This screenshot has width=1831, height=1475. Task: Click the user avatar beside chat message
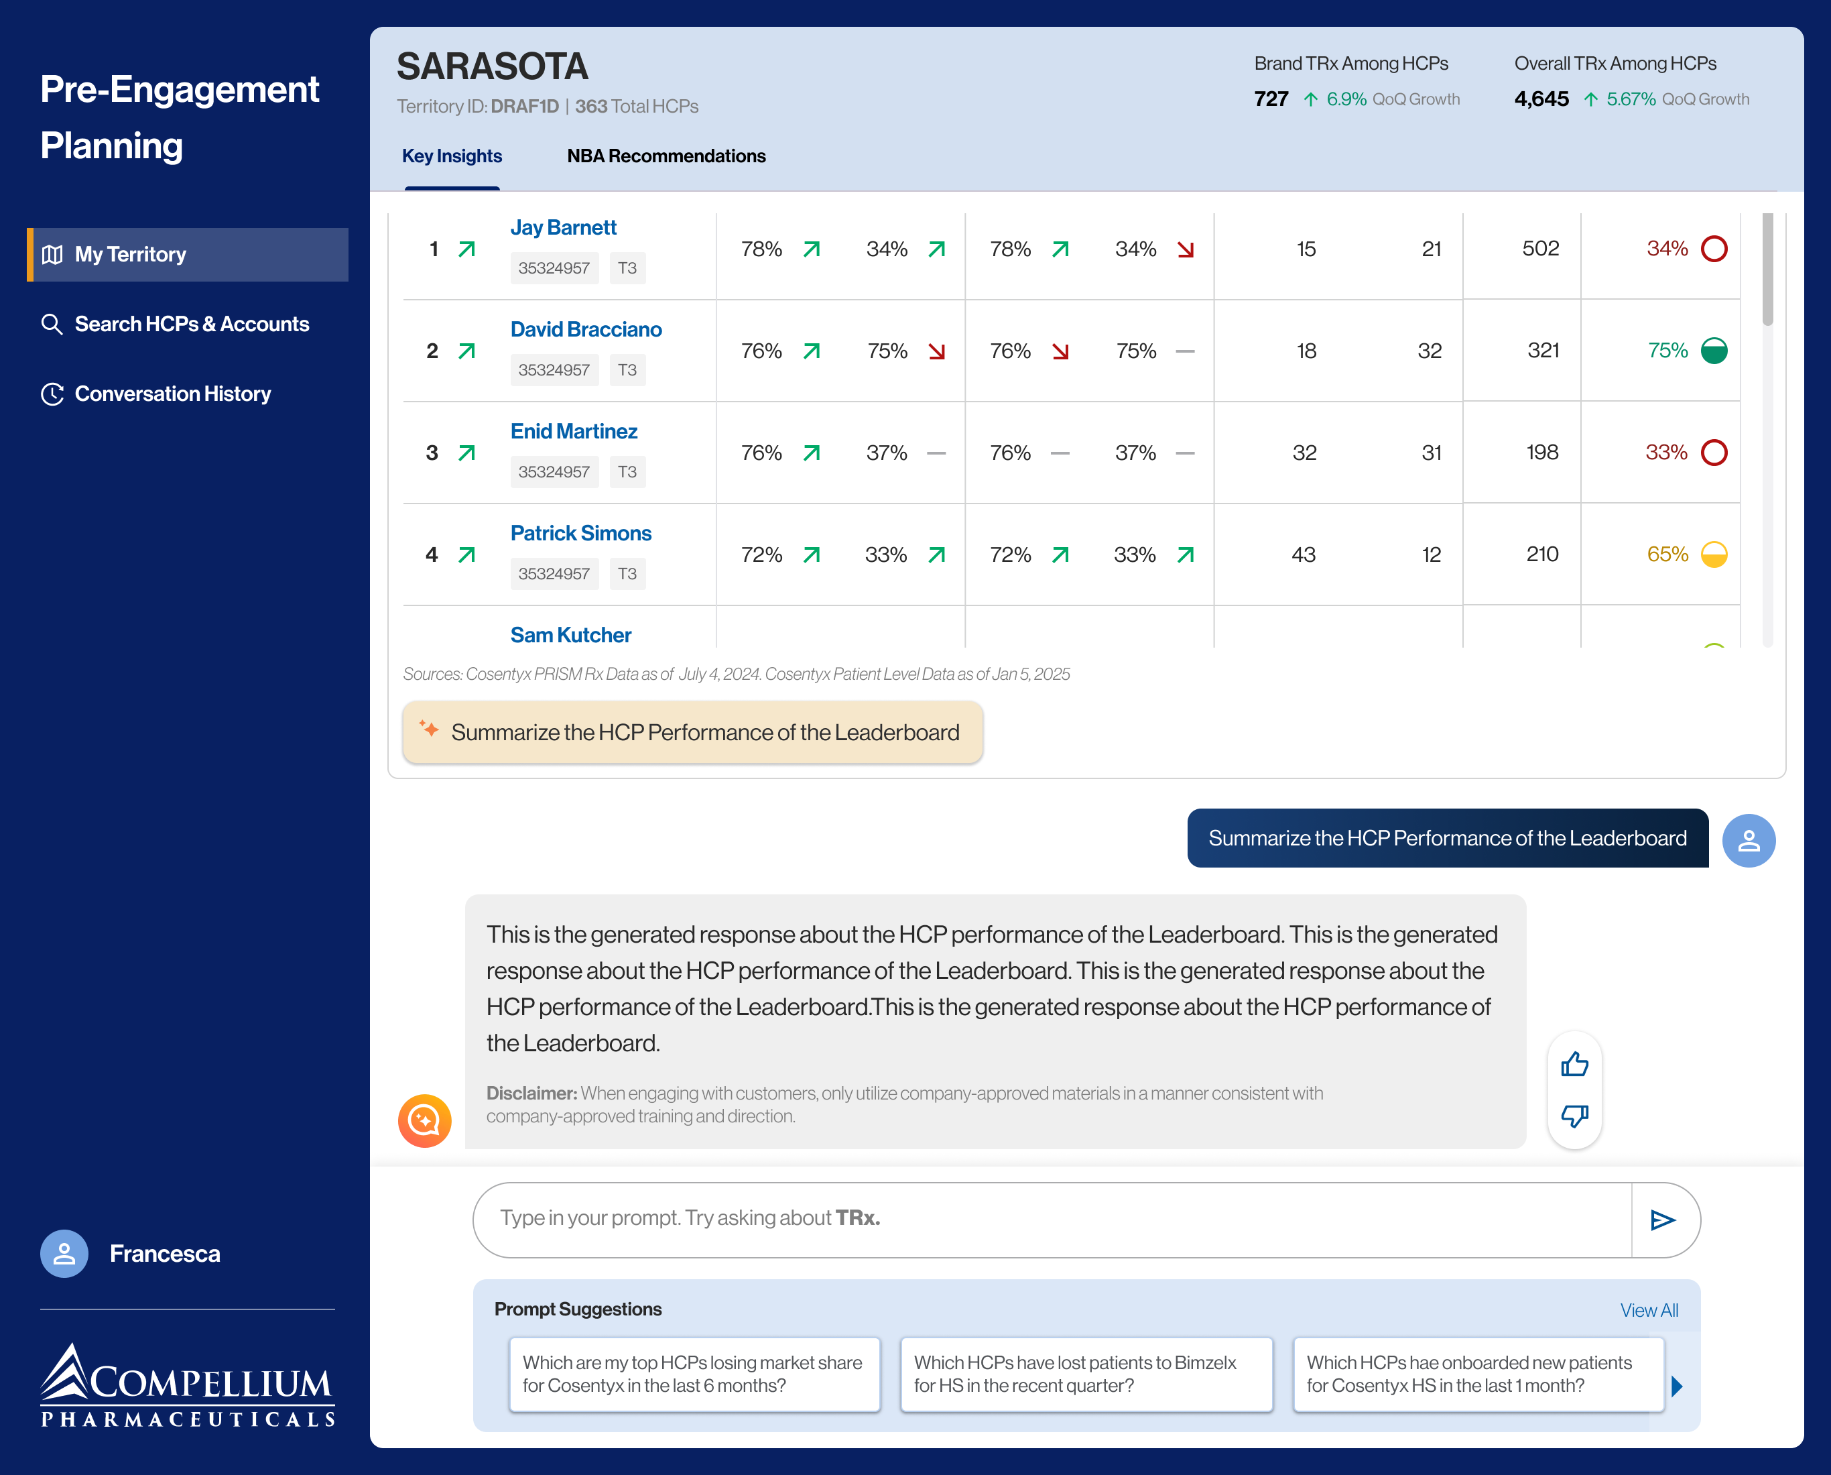(x=1749, y=840)
